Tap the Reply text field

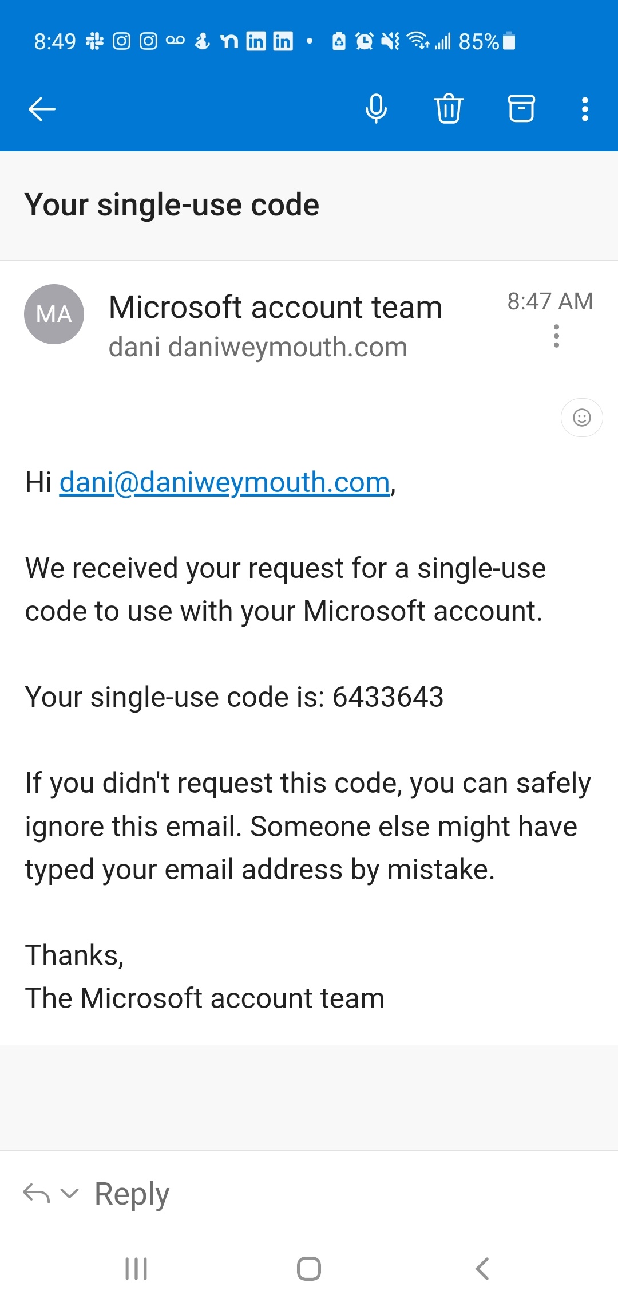pyautogui.click(x=132, y=1194)
